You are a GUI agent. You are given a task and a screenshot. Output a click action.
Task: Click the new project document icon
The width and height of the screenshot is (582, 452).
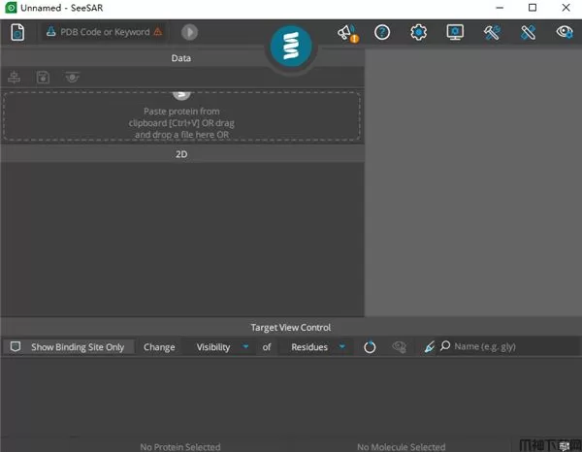click(x=17, y=32)
